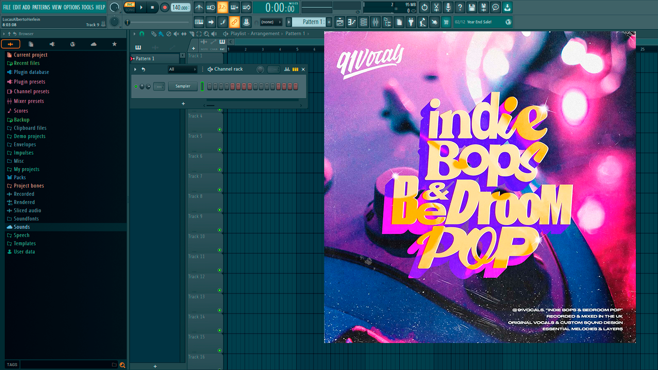658x370 pixels.
Task: Click the play button in transport
Action: pos(141,7)
